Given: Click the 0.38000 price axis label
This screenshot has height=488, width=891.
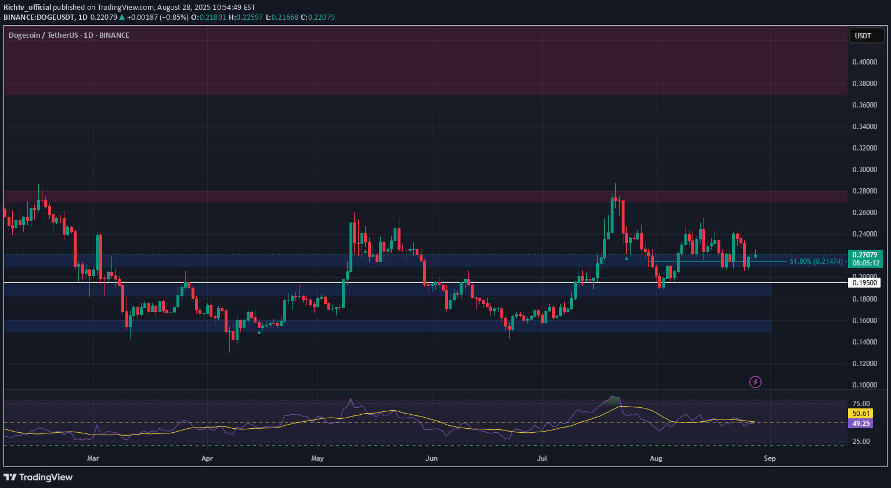Looking at the screenshot, I should (865, 84).
